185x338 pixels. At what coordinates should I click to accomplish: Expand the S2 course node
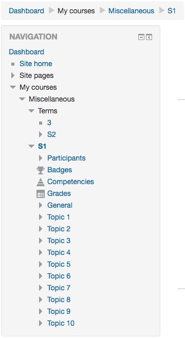(41, 134)
